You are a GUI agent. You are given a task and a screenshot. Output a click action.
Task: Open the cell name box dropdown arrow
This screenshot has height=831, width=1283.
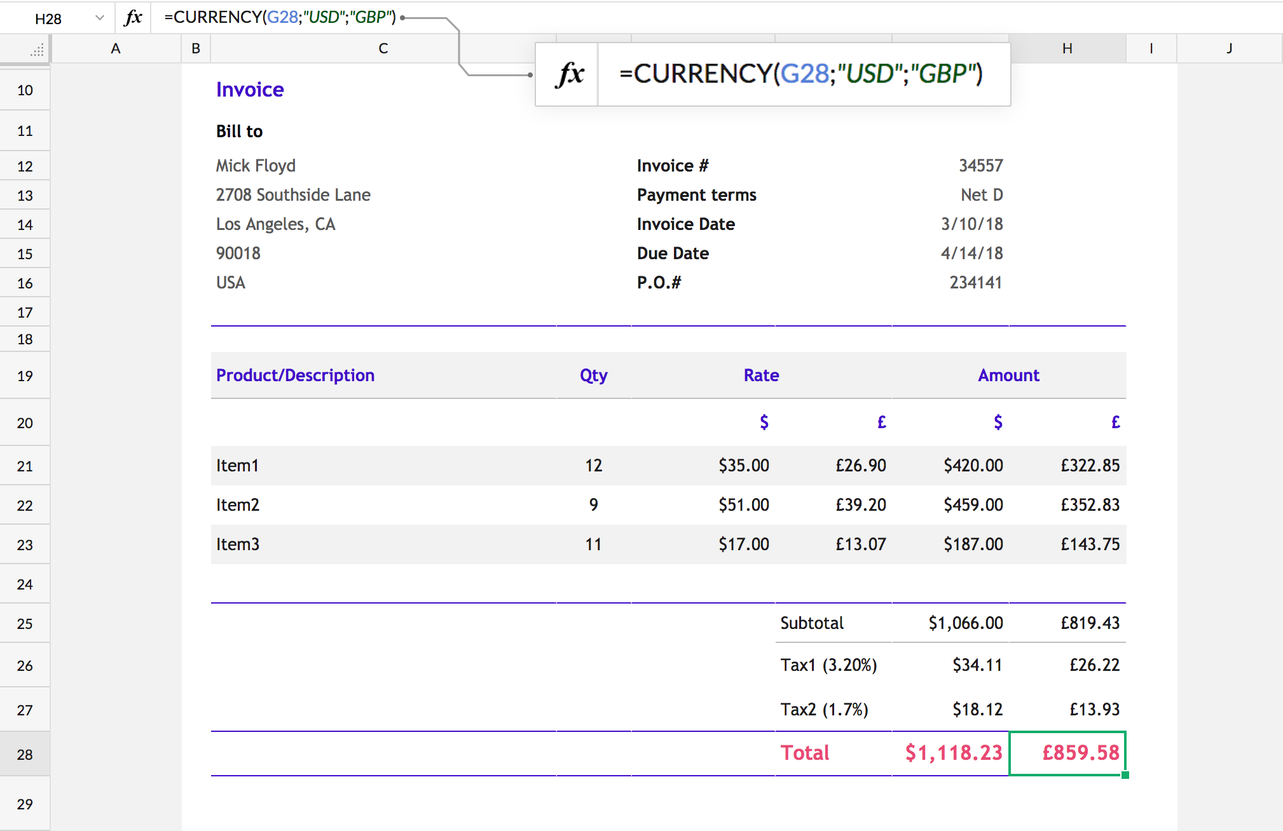(x=99, y=18)
